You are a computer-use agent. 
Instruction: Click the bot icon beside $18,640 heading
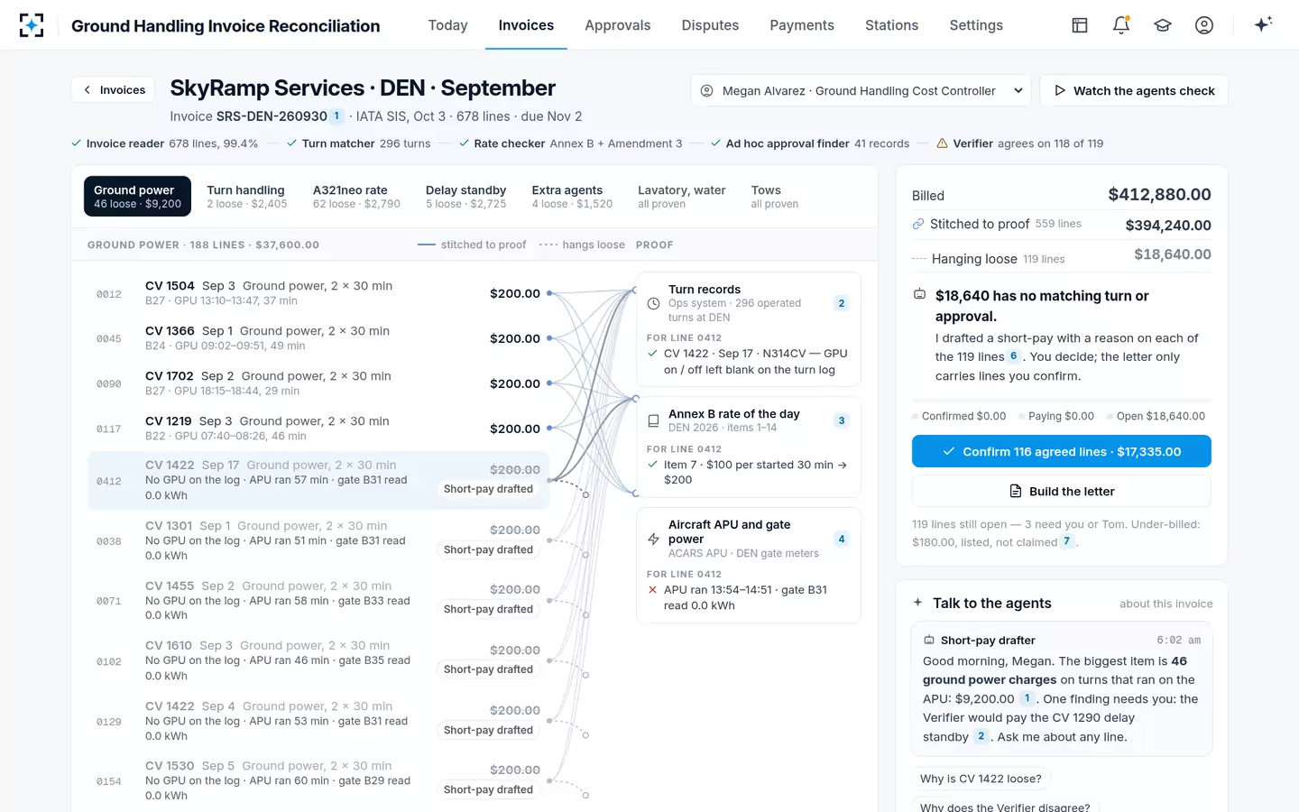coord(920,295)
